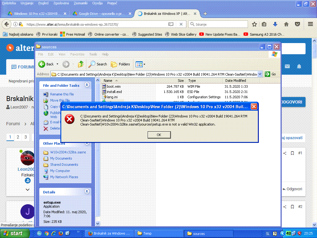Go back using Firefox's back arrow
This screenshot has height=238, width=317.
(x=7, y=24)
